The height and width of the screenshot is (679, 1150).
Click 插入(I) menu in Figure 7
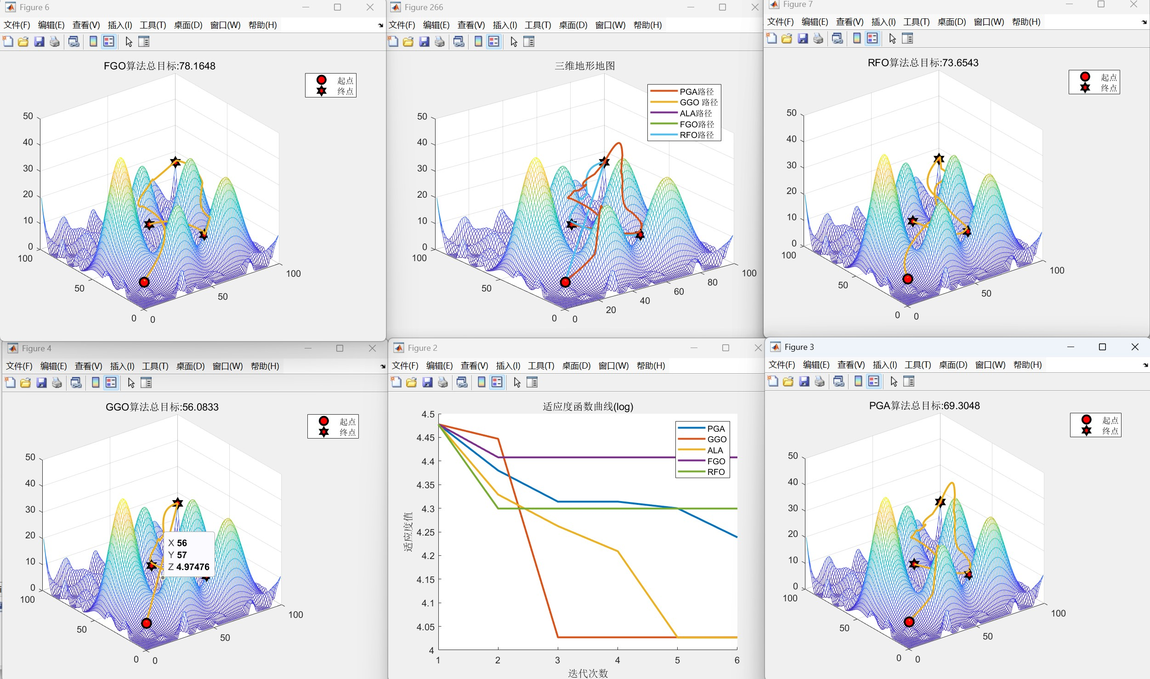pos(883,22)
